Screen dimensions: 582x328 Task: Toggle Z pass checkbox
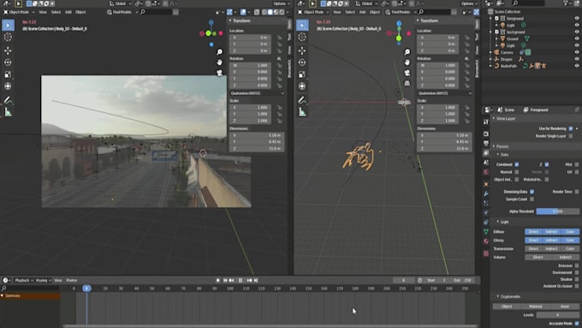pos(547,164)
